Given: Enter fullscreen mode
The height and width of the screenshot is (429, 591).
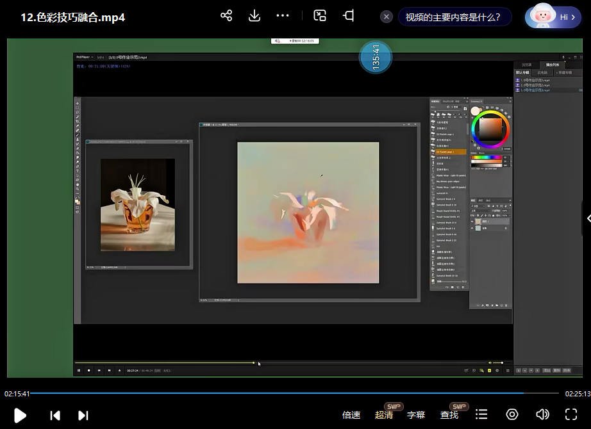Looking at the screenshot, I should [571, 415].
